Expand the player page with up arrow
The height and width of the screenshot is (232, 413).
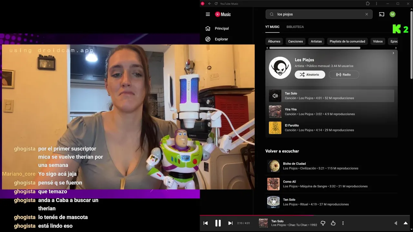coord(406,223)
